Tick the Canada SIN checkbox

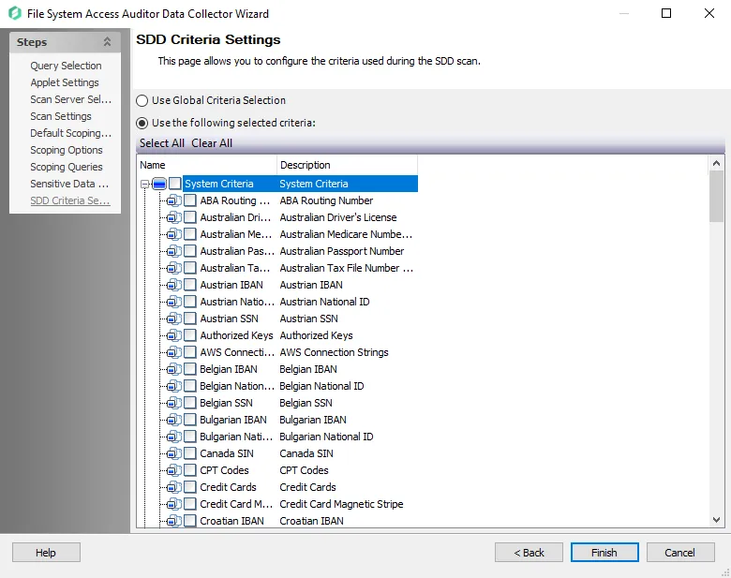point(189,453)
